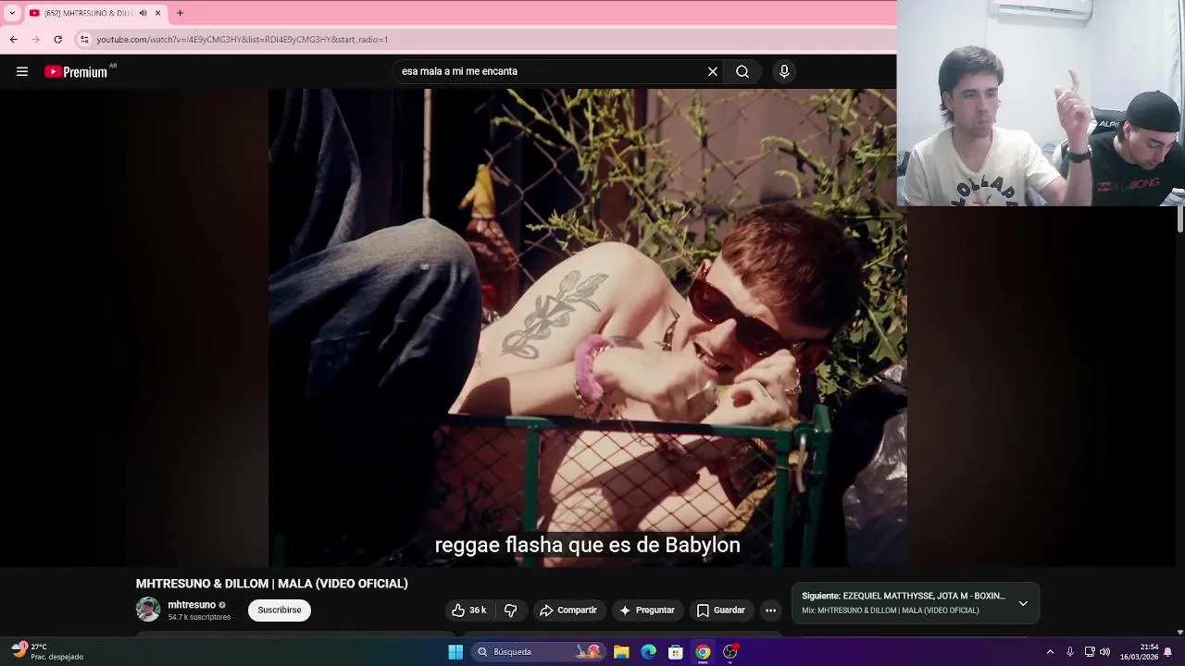Dislike the video with thumbs down

pyautogui.click(x=510, y=610)
